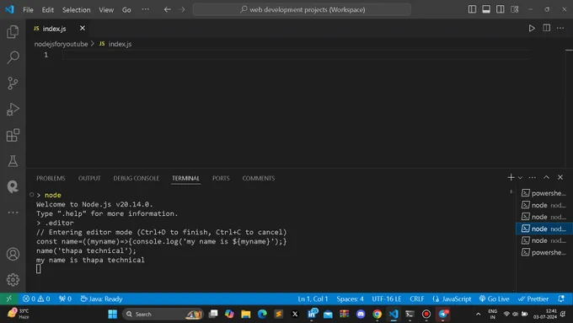
Task: Click the Windows taskbar Search box
Action: 163,314
